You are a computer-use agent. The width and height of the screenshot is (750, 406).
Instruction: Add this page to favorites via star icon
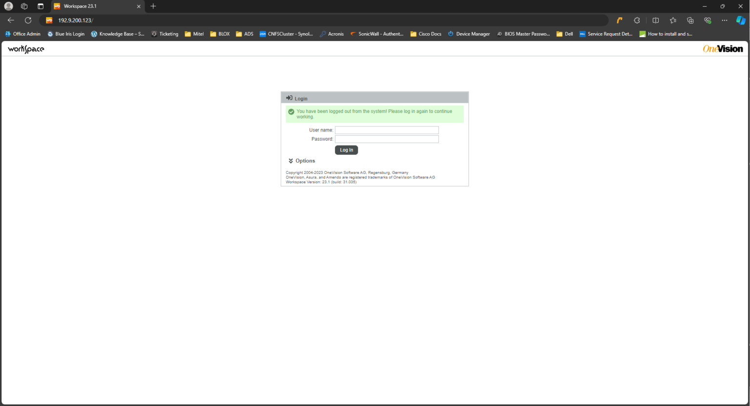(x=673, y=20)
